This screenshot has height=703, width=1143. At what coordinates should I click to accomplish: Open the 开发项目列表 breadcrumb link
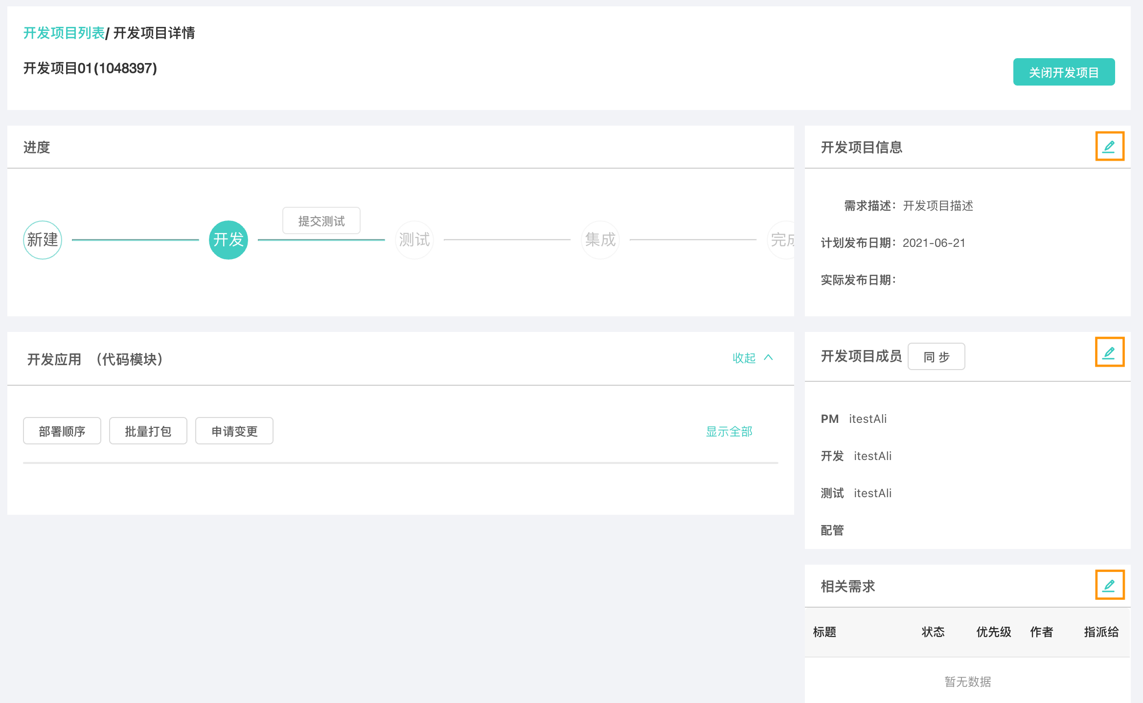click(x=64, y=33)
